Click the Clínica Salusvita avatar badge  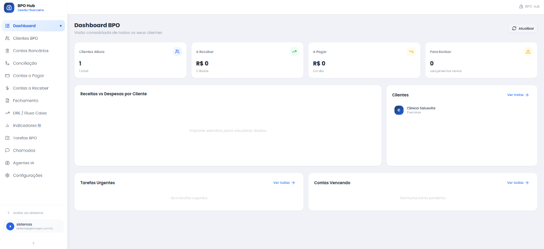(399, 110)
